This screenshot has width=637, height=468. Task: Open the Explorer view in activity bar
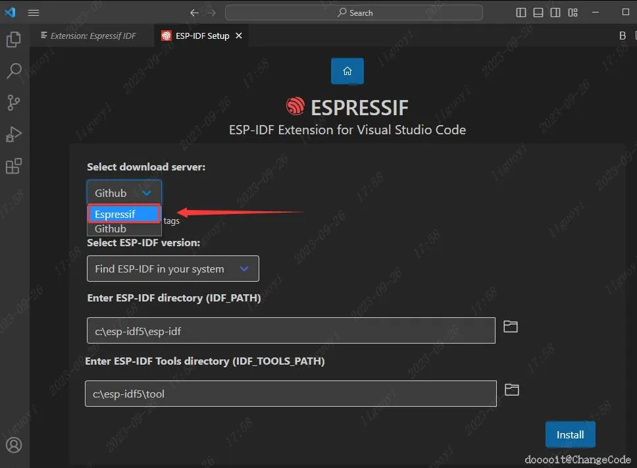14,39
